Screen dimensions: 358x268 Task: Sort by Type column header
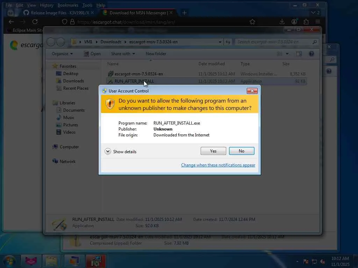tap(245, 64)
